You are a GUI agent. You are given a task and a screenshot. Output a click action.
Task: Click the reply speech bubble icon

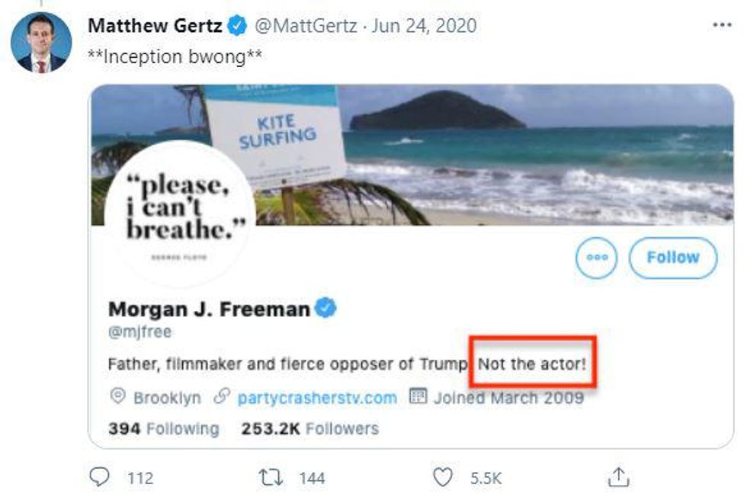tap(100, 477)
